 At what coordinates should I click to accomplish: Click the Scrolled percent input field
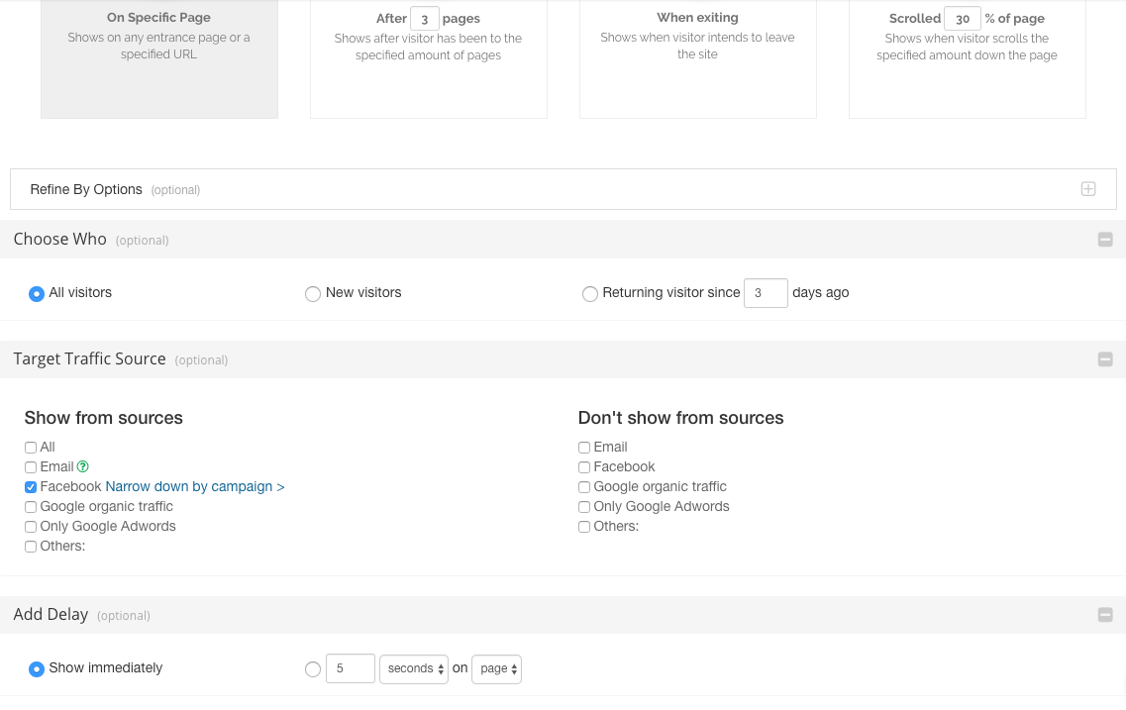point(962,19)
